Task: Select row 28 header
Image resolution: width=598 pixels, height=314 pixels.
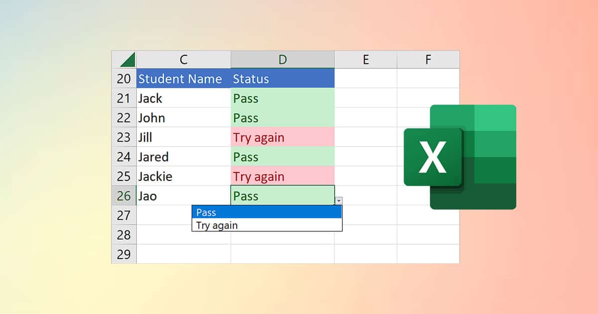Action: [x=124, y=234]
